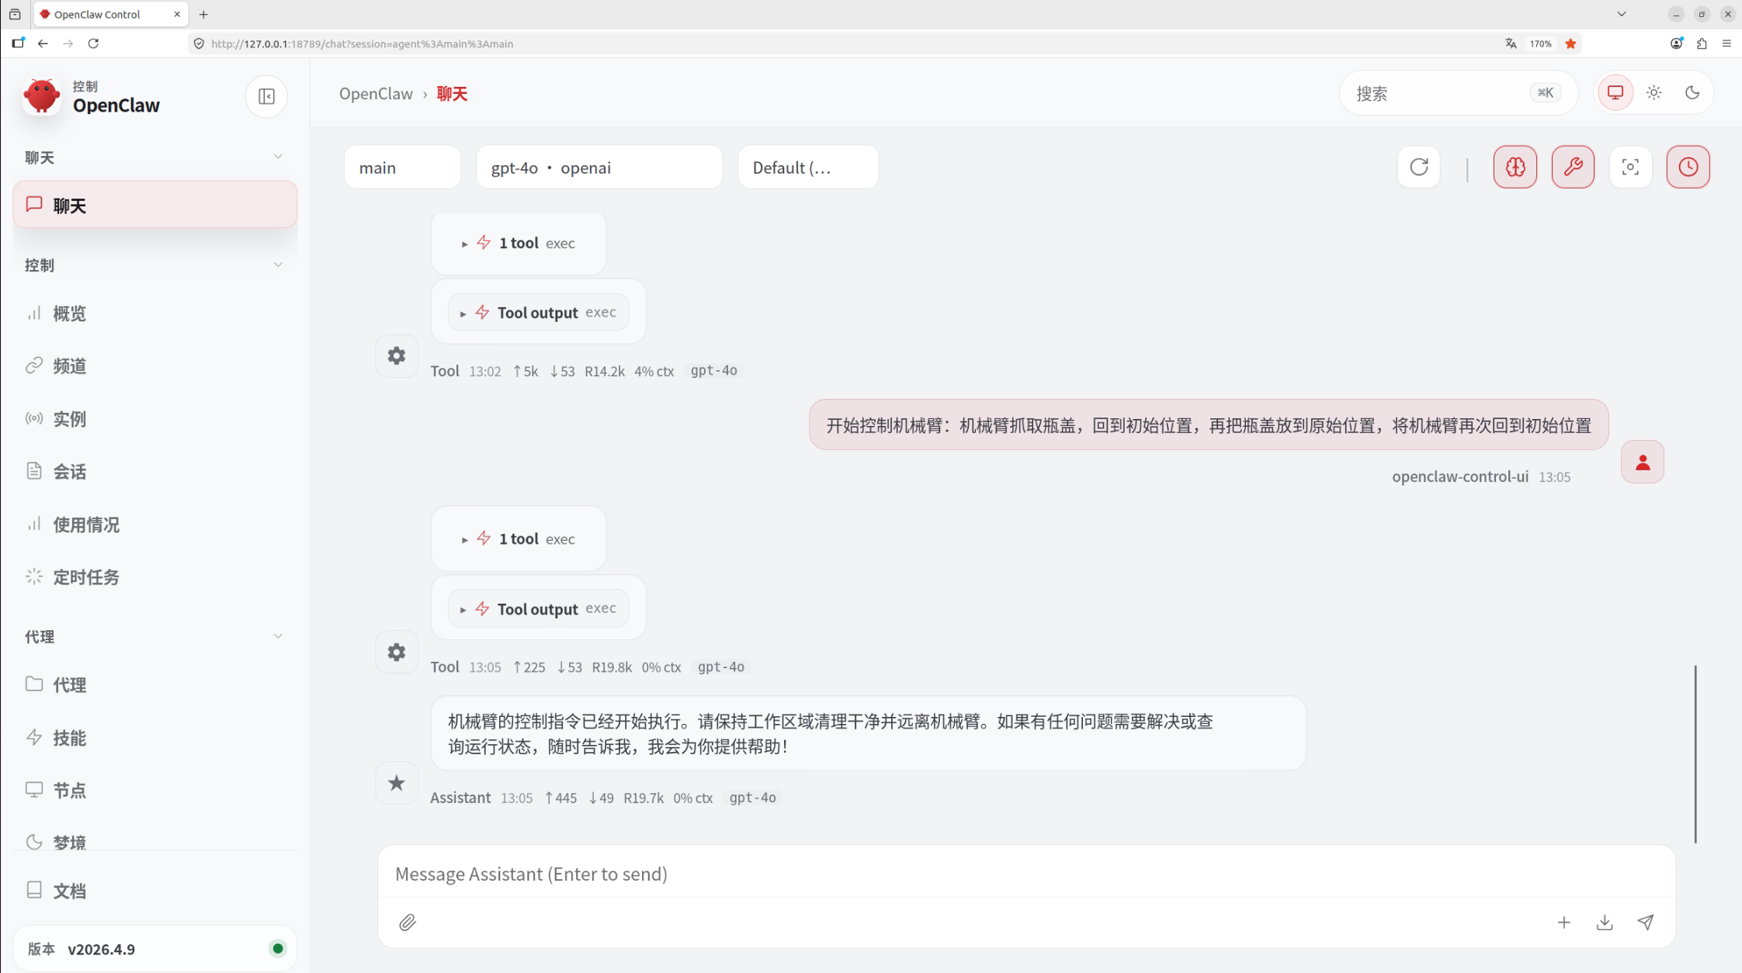Open 使用情况 in the sidebar

(x=85, y=525)
